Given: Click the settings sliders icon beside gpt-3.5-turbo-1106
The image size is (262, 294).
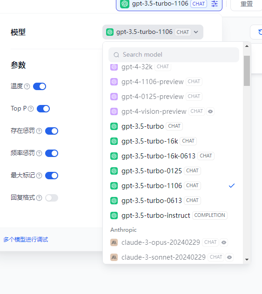Looking at the screenshot, I should [x=215, y=4].
